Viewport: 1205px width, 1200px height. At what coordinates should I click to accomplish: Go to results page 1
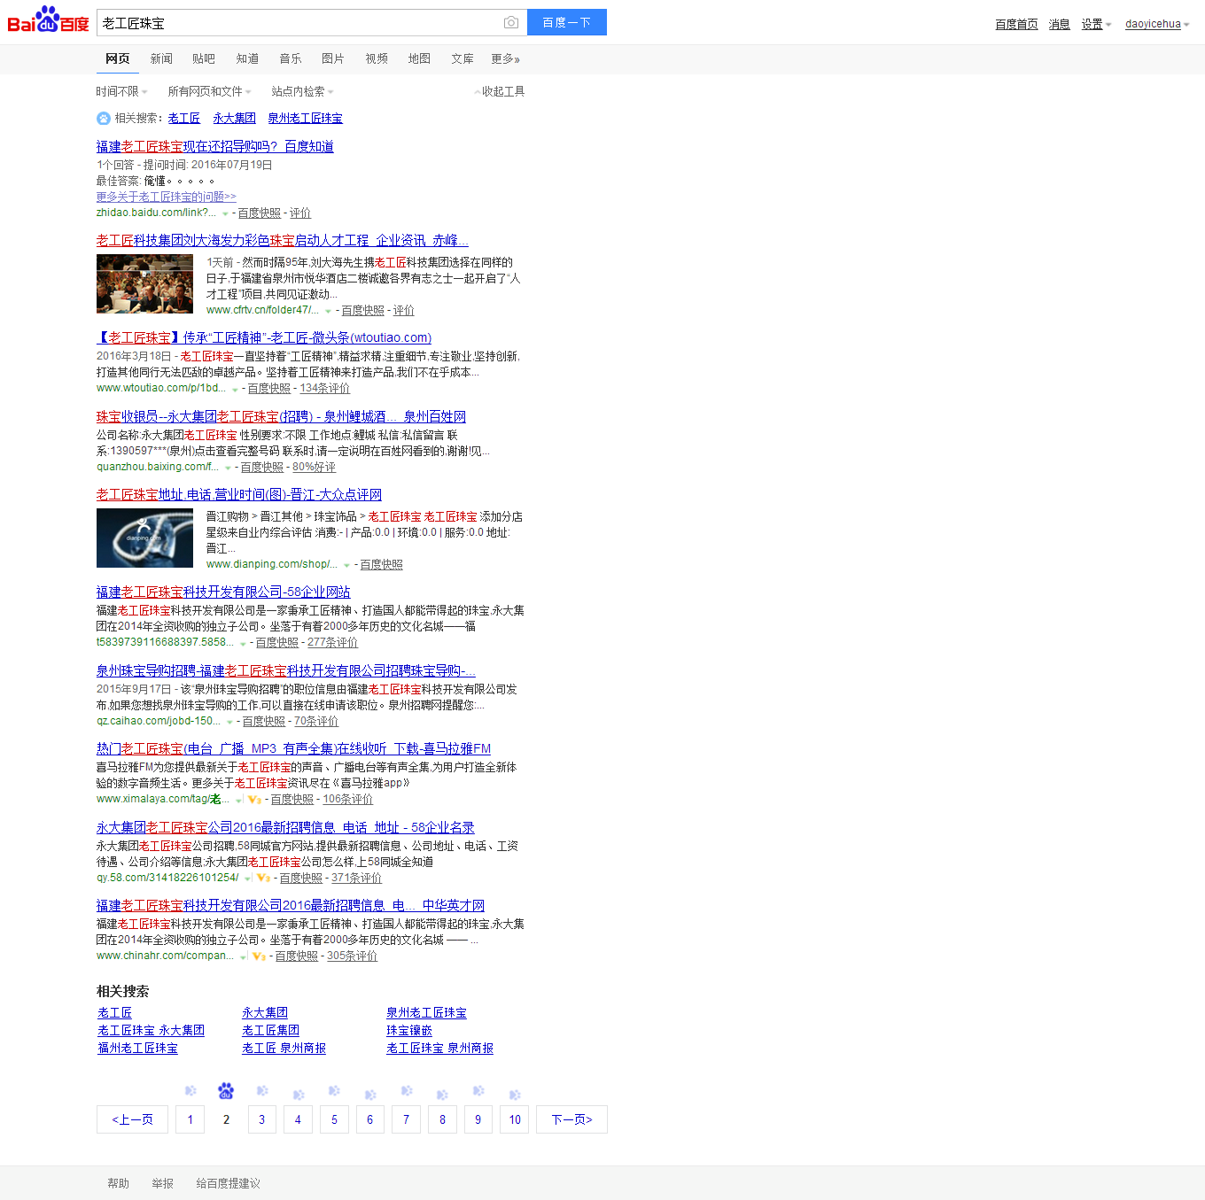[190, 1119]
